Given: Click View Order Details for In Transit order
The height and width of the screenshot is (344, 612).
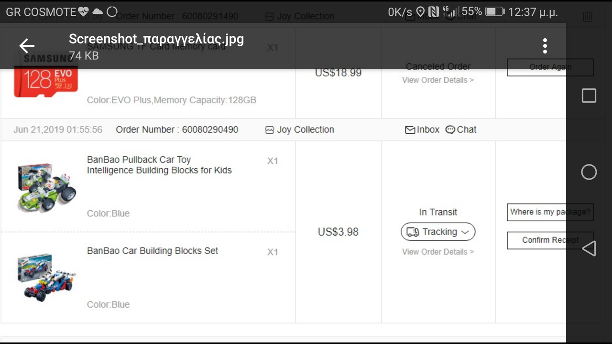Looking at the screenshot, I should click(438, 252).
